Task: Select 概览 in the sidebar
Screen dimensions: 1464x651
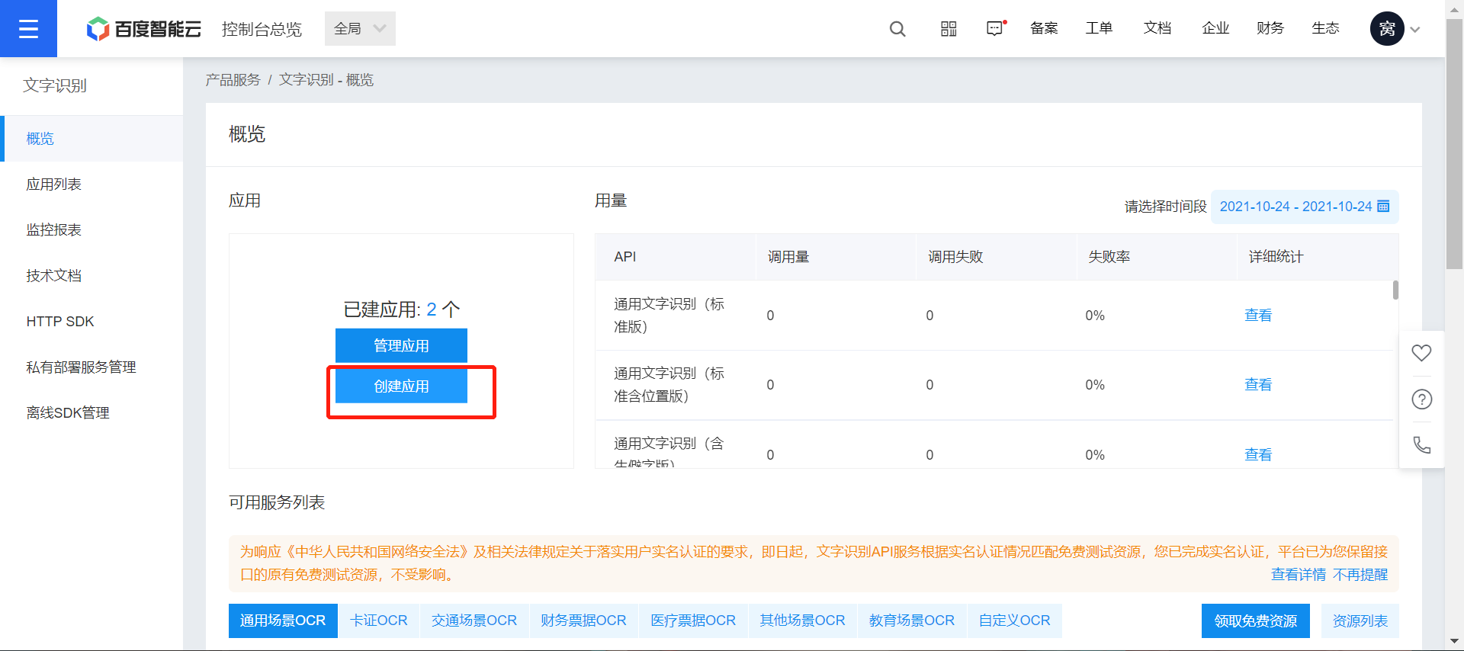Action: point(93,139)
